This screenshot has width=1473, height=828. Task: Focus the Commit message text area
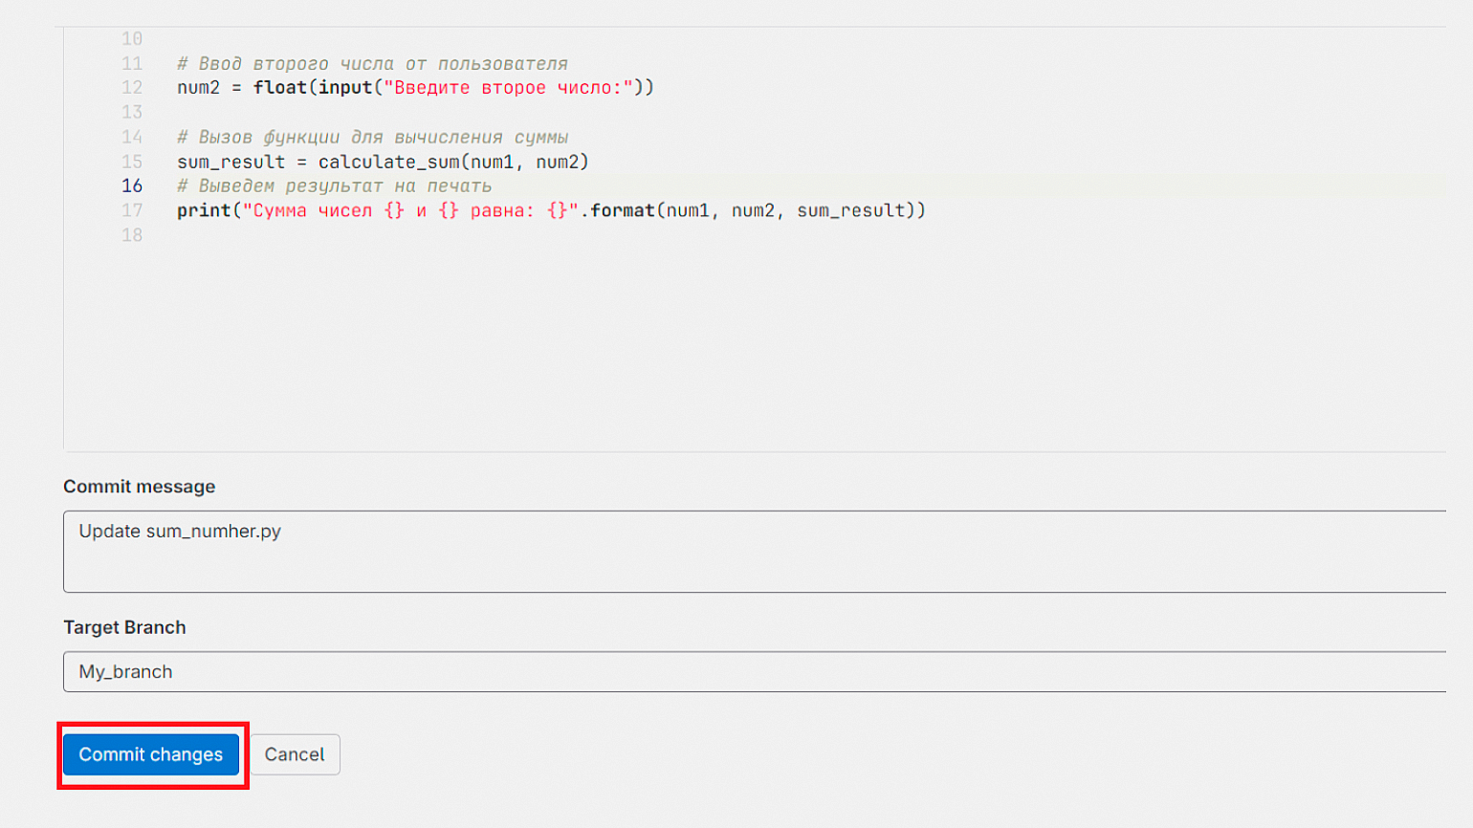[755, 552]
